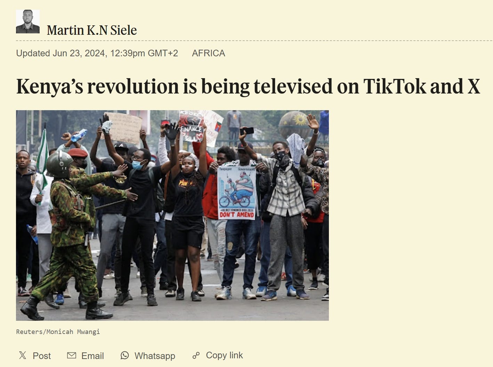Click the DON'T AMEND poster in photo
Screen dimensions: 493x367
coord(237,193)
